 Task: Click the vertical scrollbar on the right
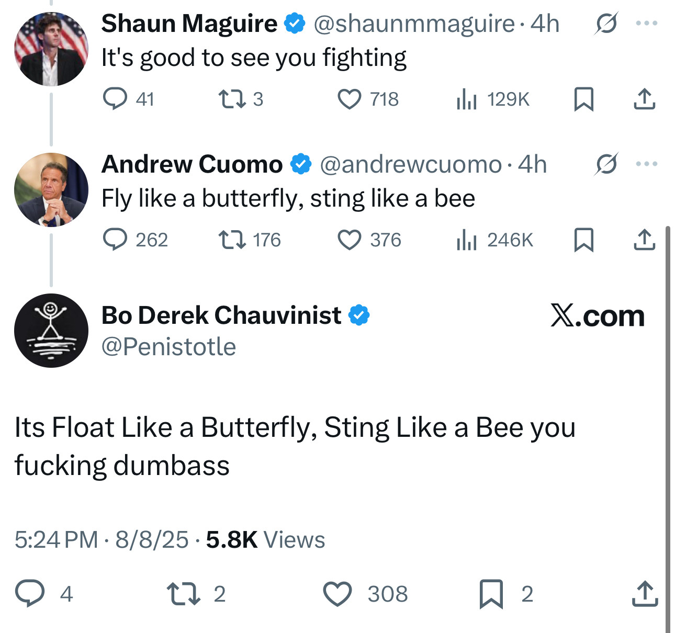[x=668, y=429]
